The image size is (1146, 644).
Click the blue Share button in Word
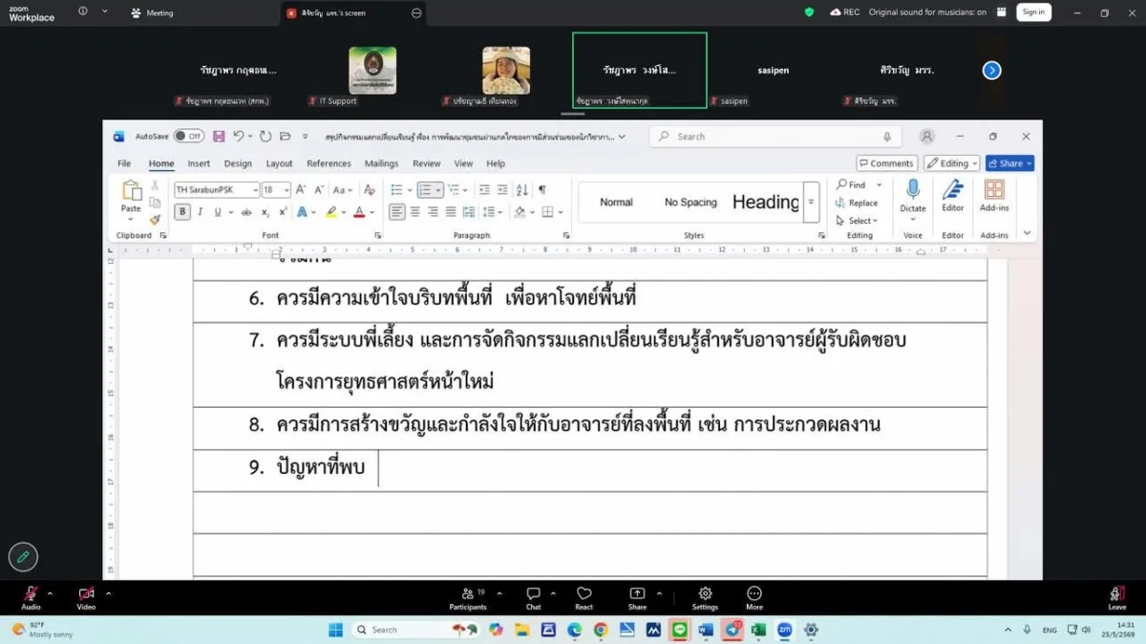coord(1009,163)
